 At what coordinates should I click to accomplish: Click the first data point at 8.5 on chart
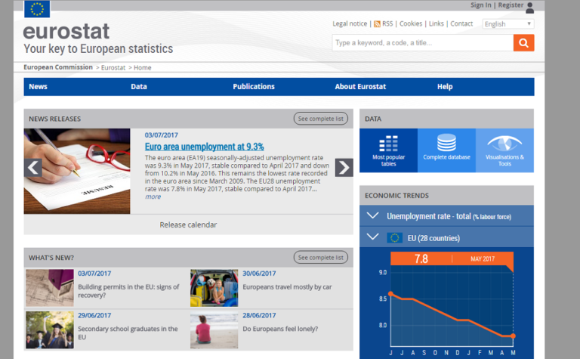(x=391, y=294)
